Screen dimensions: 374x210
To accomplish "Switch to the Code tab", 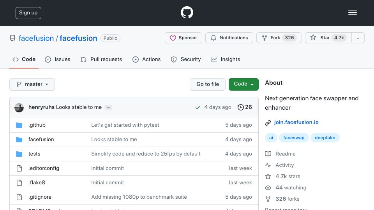I will 24,59.
